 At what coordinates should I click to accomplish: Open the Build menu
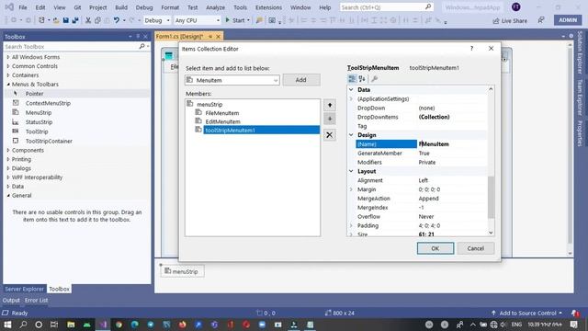coord(121,7)
